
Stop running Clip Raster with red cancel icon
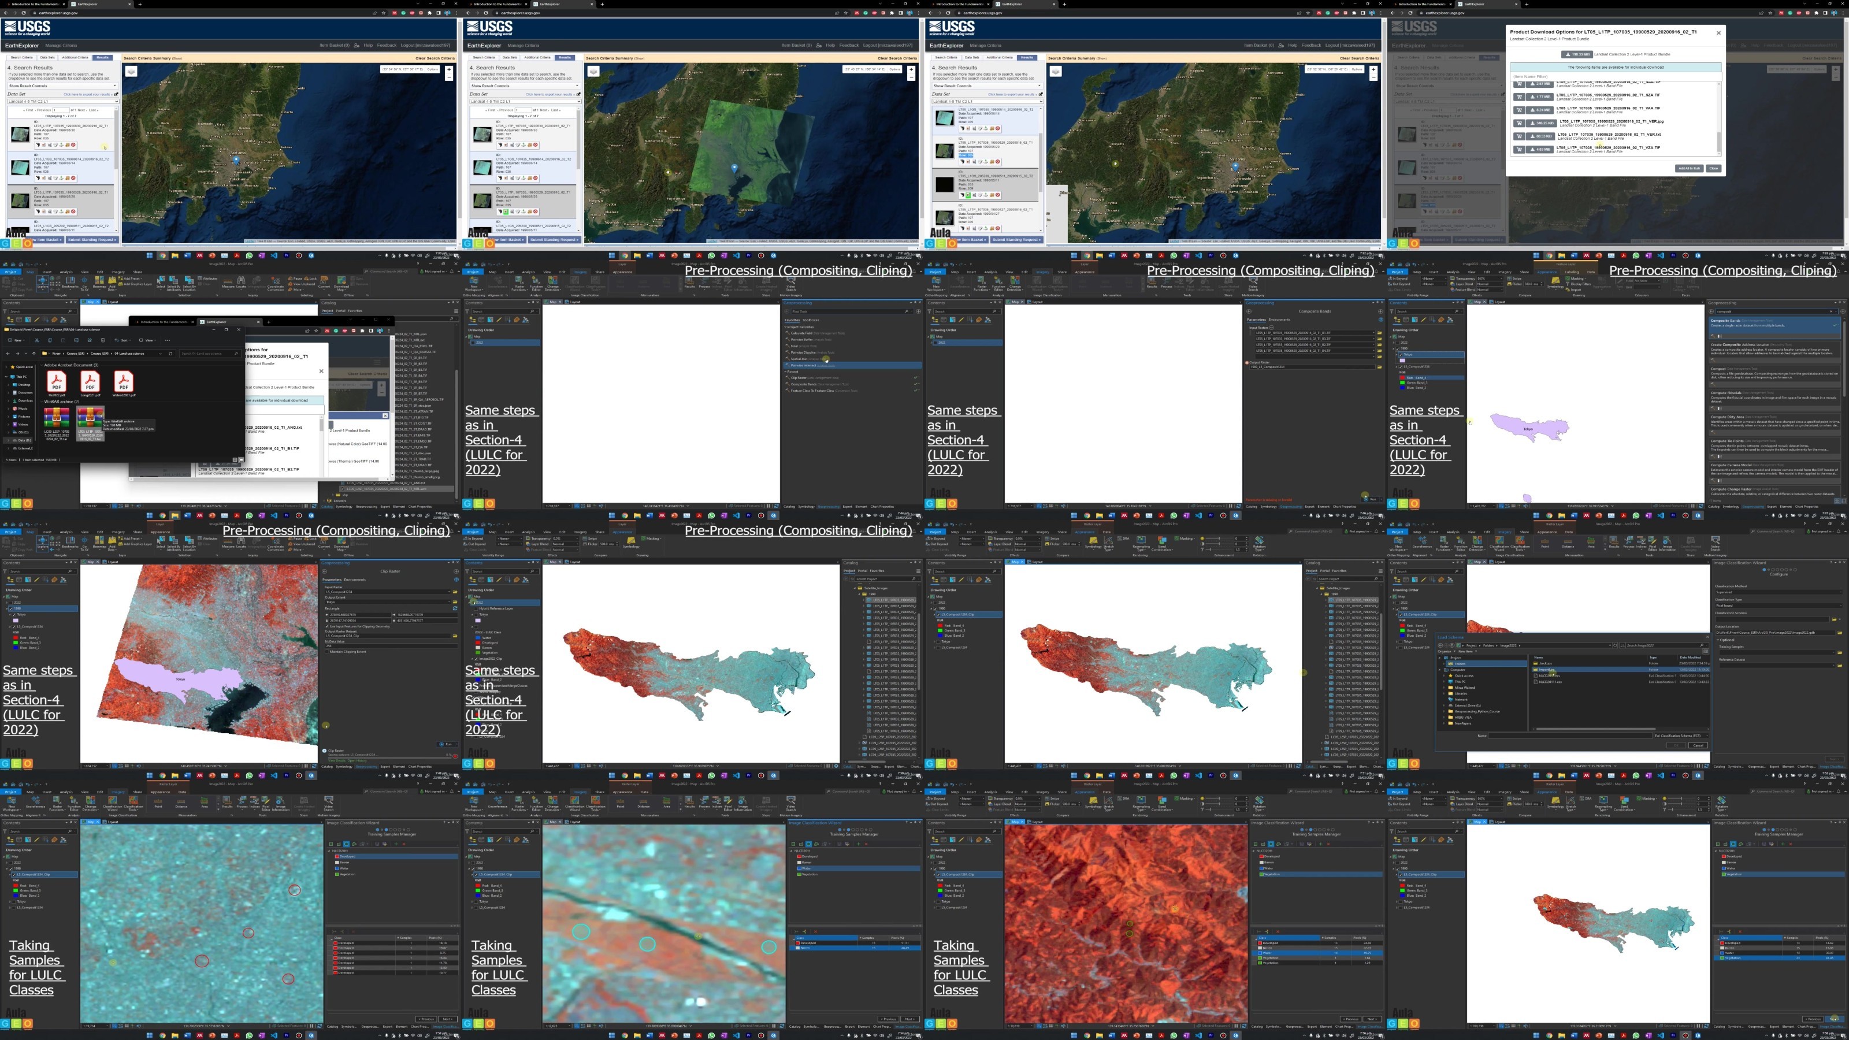coord(456,757)
